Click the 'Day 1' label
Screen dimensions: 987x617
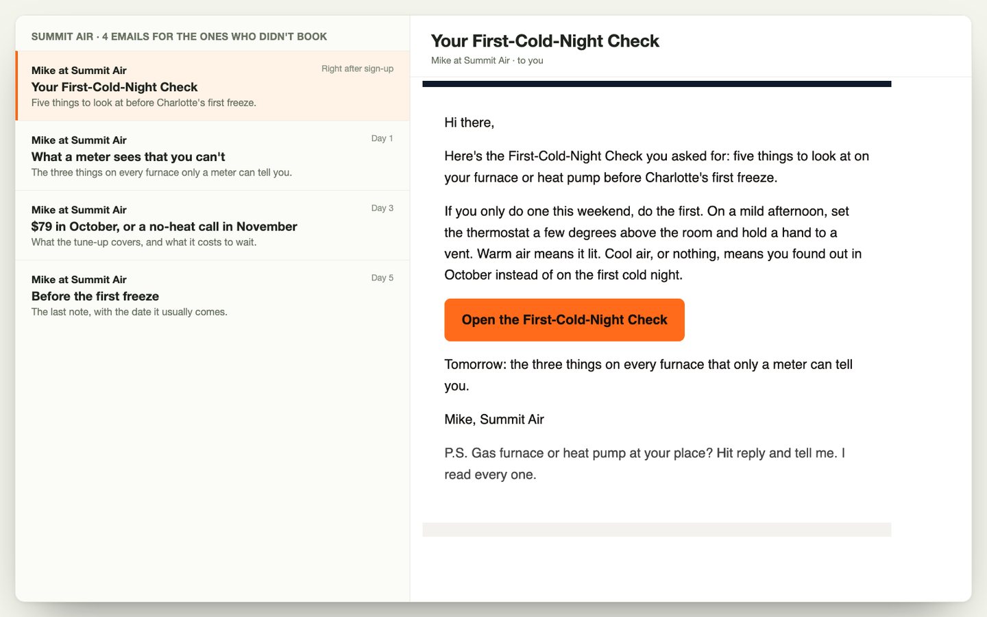382,138
